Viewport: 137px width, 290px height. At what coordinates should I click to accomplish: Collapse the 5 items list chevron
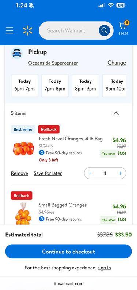pyautogui.click(x=116, y=113)
